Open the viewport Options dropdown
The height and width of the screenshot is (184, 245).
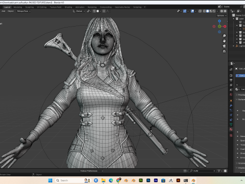click(x=222, y=15)
